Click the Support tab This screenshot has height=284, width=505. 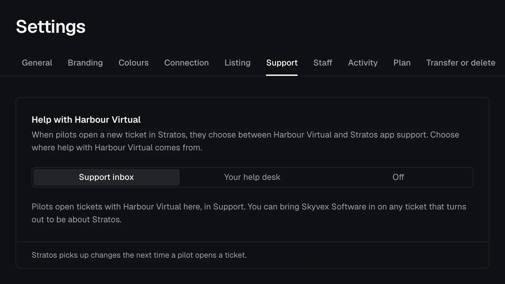[282, 63]
